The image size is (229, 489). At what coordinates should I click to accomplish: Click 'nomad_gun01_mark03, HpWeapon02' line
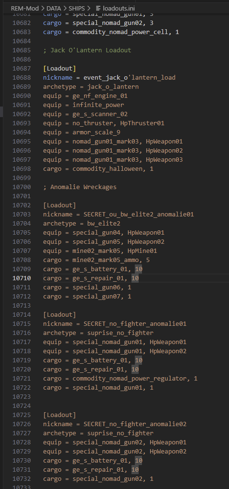tap(113, 151)
